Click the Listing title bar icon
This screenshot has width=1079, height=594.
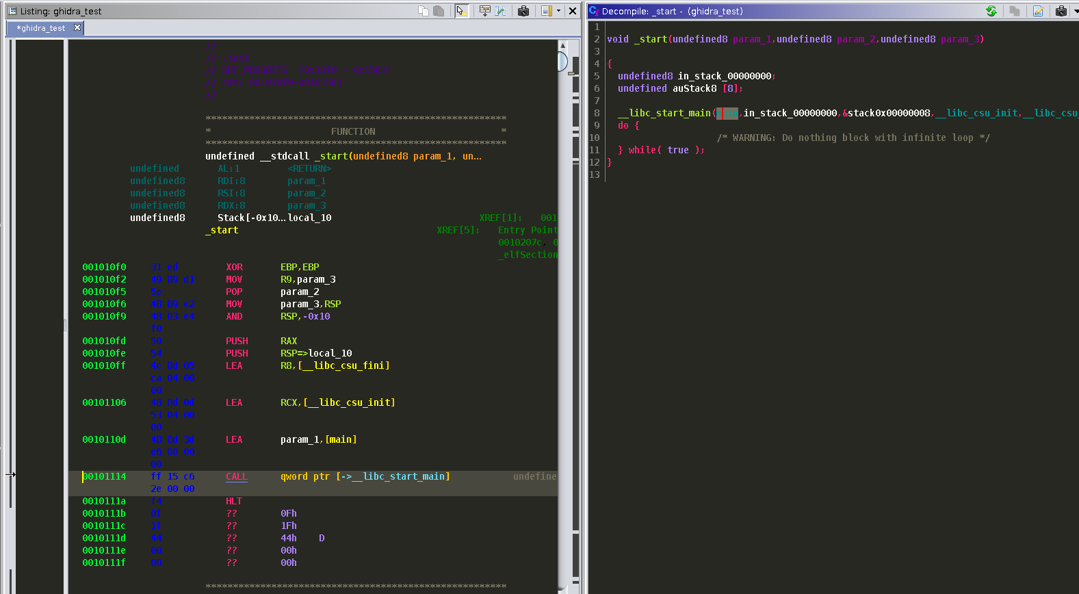click(12, 11)
